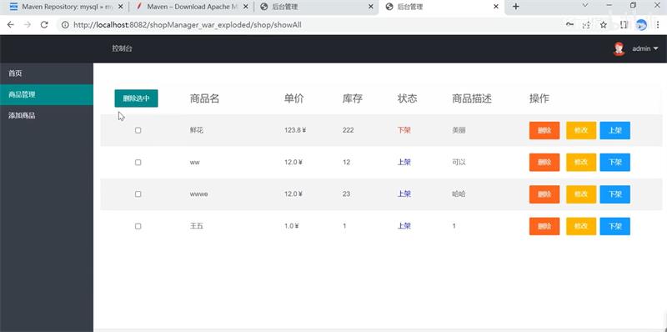
Task: Click the 单价 column header
Action: 294,98
